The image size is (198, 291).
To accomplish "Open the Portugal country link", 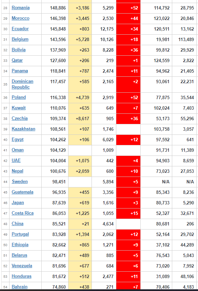I will (x=20, y=234).
